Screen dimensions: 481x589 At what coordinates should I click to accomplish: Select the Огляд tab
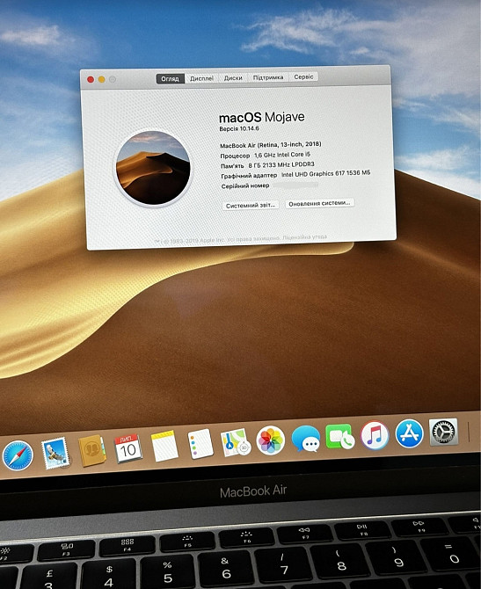click(x=171, y=79)
